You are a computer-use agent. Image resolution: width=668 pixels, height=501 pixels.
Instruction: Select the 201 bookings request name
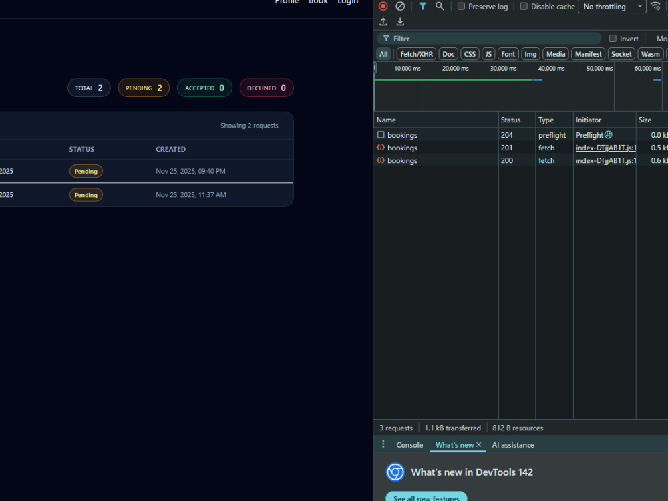click(x=402, y=148)
